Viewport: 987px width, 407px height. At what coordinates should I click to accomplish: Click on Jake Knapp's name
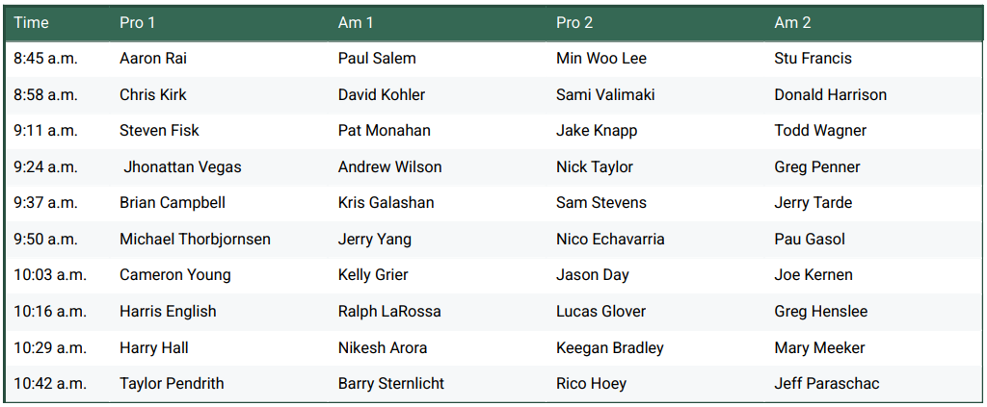[x=597, y=130]
